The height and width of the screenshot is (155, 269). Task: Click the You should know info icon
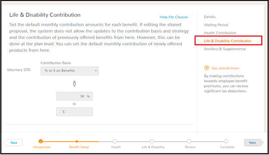[x=206, y=68]
